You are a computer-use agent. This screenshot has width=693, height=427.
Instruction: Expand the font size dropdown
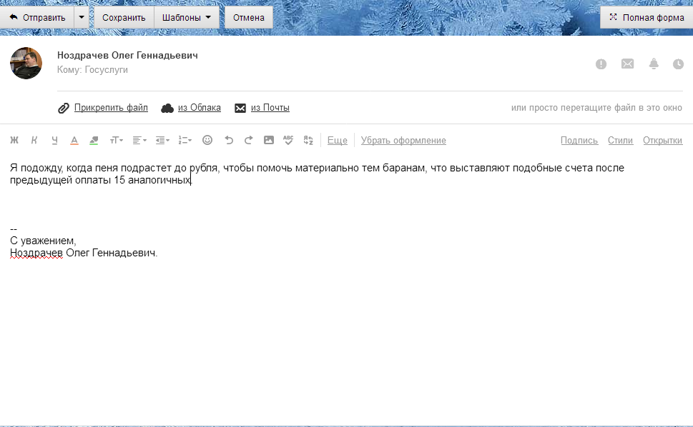click(x=116, y=141)
